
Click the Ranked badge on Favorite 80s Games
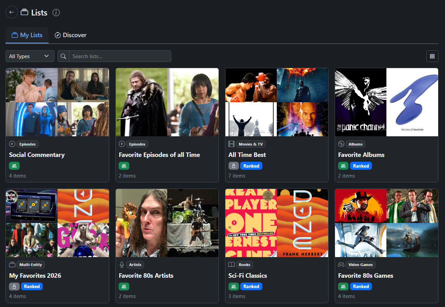coord(361,286)
